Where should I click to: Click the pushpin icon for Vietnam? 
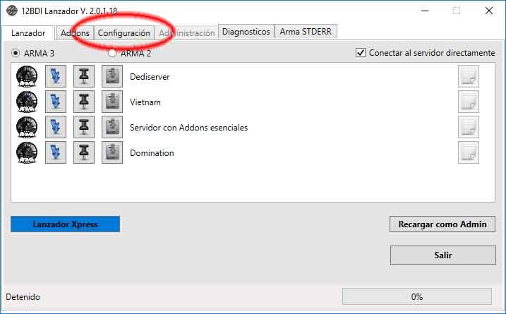coord(84,102)
